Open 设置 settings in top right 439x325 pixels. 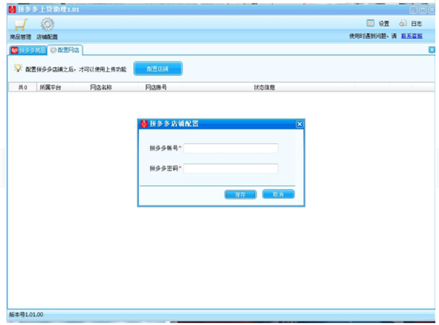(x=378, y=23)
